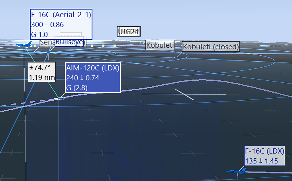This screenshot has width=292, height=181.
Task: Click the UG24 airfield label
Action: pos(129,31)
